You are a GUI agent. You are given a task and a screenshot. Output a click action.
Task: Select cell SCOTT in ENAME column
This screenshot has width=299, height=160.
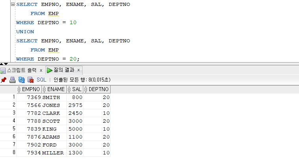tap(54, 121)
